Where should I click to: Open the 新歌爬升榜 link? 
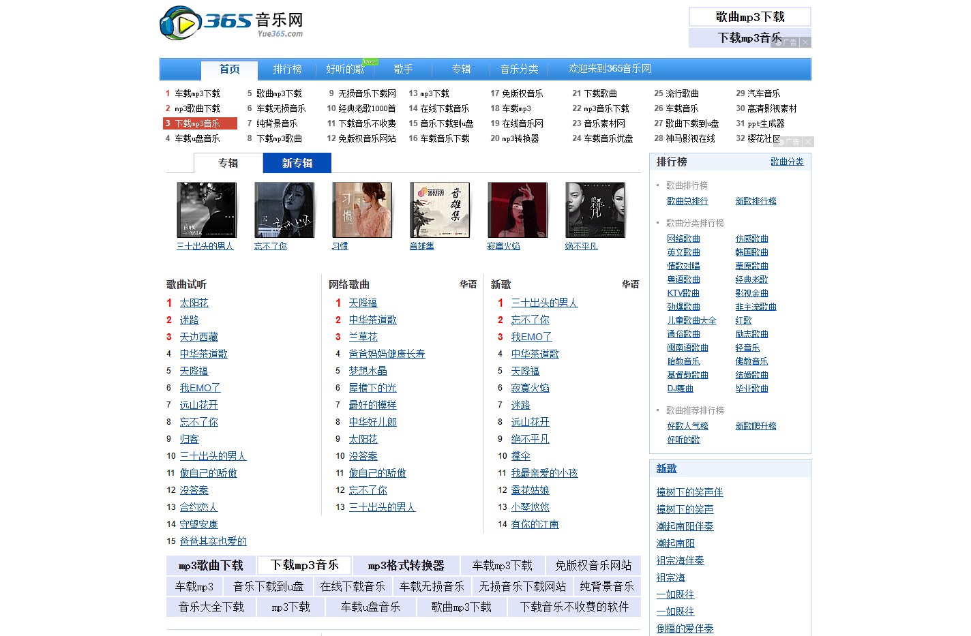756,426
